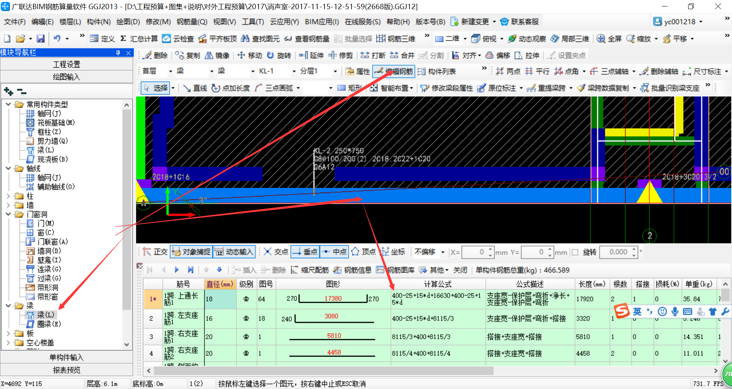Image resolution: width=732 pixels, height=389 pixels.
Task: Select the 合并 merge tool
Action: 402,55
